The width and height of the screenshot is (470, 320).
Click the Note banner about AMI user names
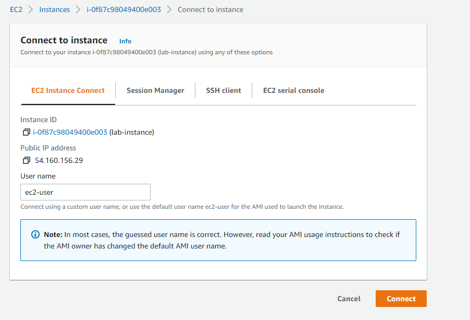pyautogui.click(x=218, y=240)
